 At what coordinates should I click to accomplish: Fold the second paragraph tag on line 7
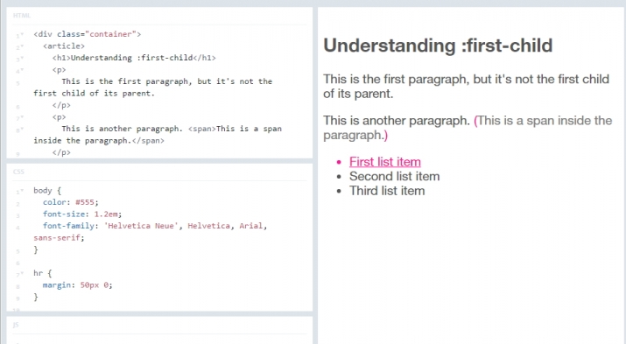tap(23, 117)
